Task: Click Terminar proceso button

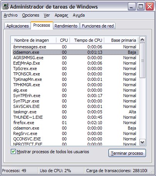Action: coord(127,153)
